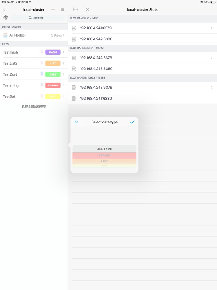Select node 192.168.4.242:6380
The height and width of the screenshot is (290, 217).
click(142, 39)
